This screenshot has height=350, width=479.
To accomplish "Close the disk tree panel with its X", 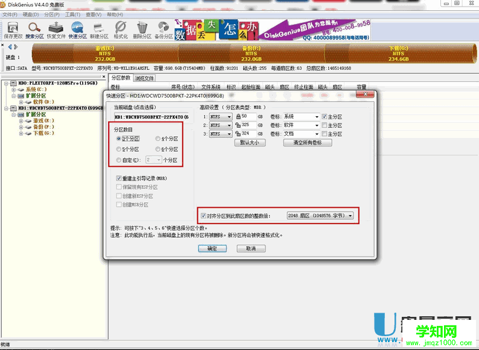I will 104,77.
